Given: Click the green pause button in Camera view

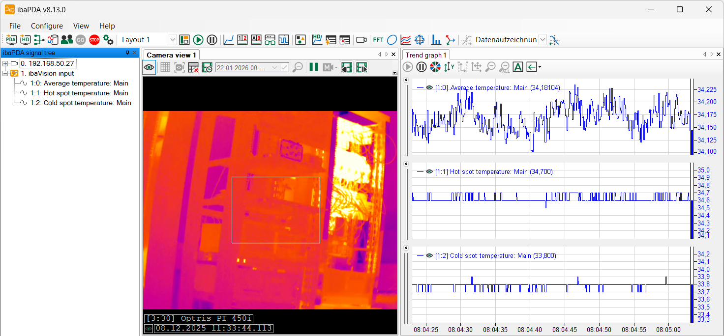Looking at the screenshot, I should [x=313, y=68].
